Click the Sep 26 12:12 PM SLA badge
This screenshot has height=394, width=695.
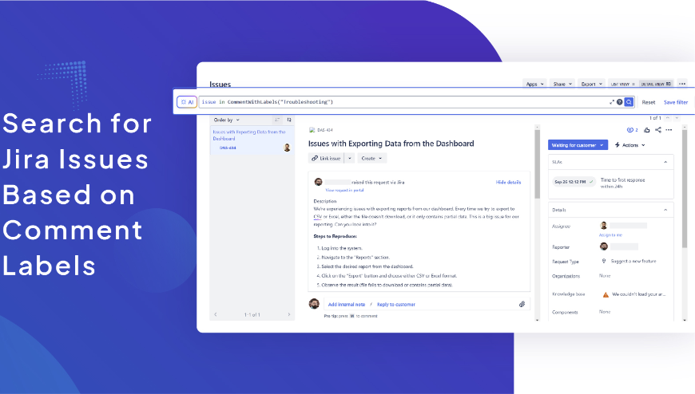pos(574,182)
